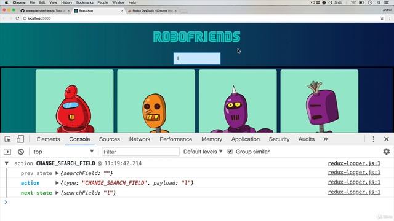Switch to the Memory tab
This screenshot has height=221, width=394.
[212, 139]
